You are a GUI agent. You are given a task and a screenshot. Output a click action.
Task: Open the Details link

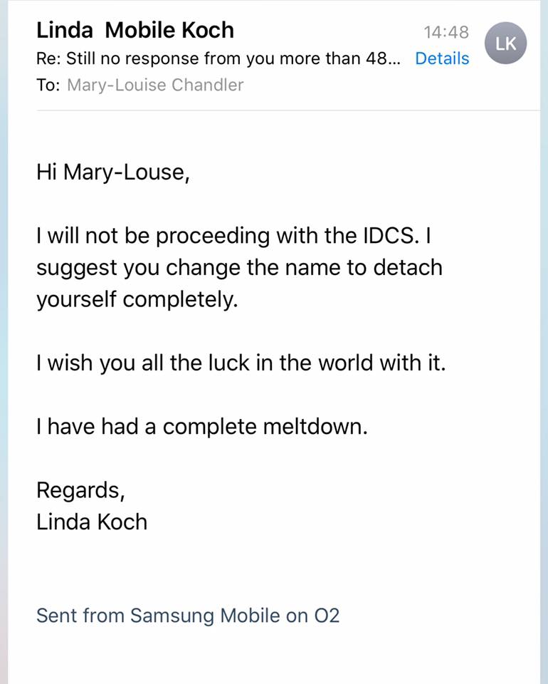(442, 58)
